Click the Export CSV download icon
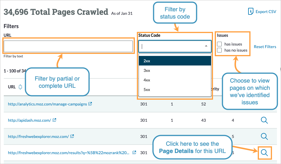Screen dimensions: 281x164 [x=250, y=12]
